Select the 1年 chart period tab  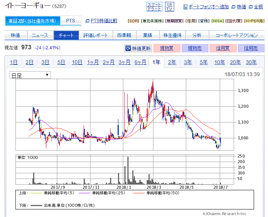pos(156,62)
